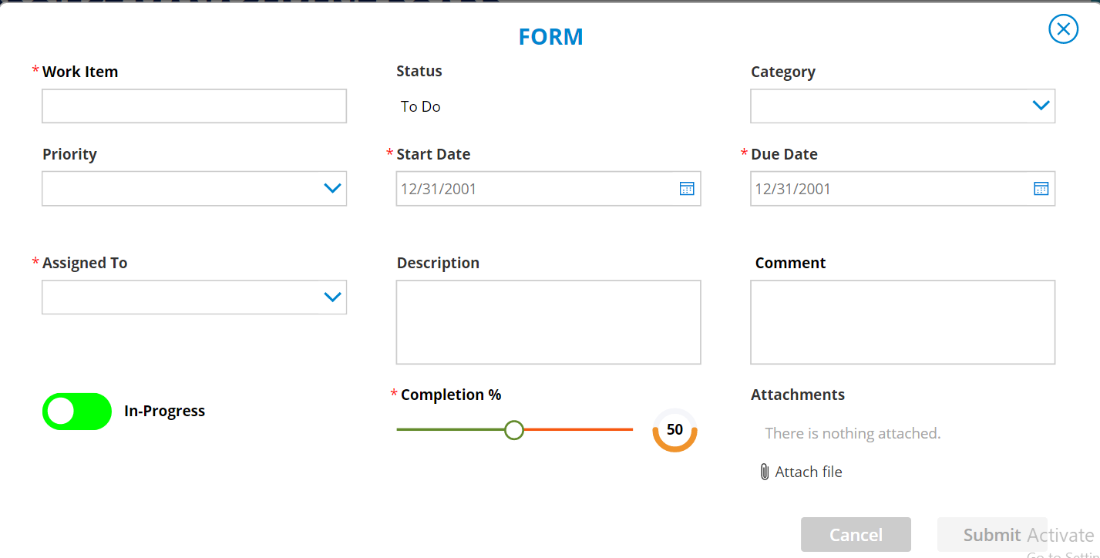This screenshot has width=1100, height=558.
Task: Click the circular 50 completion indicator
Action: [674, 429]
